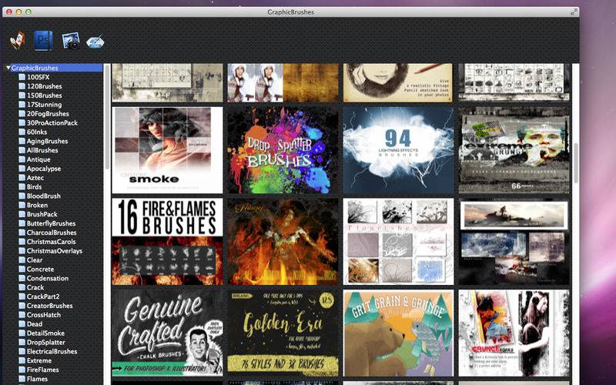Screen dimensions: 616x385
Task: Select the Flourishes brush set thumbnail
Action: [x=398, y=241]
